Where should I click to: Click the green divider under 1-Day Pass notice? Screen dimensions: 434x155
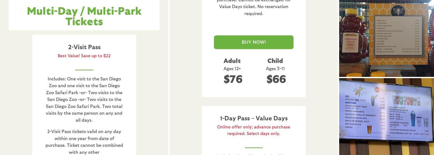click(254, 148)
